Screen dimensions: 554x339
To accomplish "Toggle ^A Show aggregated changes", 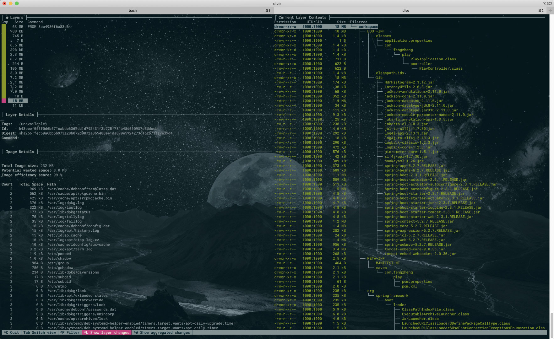I will pyautogui.click(x=162, y=332).
